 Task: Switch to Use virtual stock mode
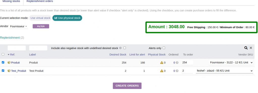click(x=40, y=18)
